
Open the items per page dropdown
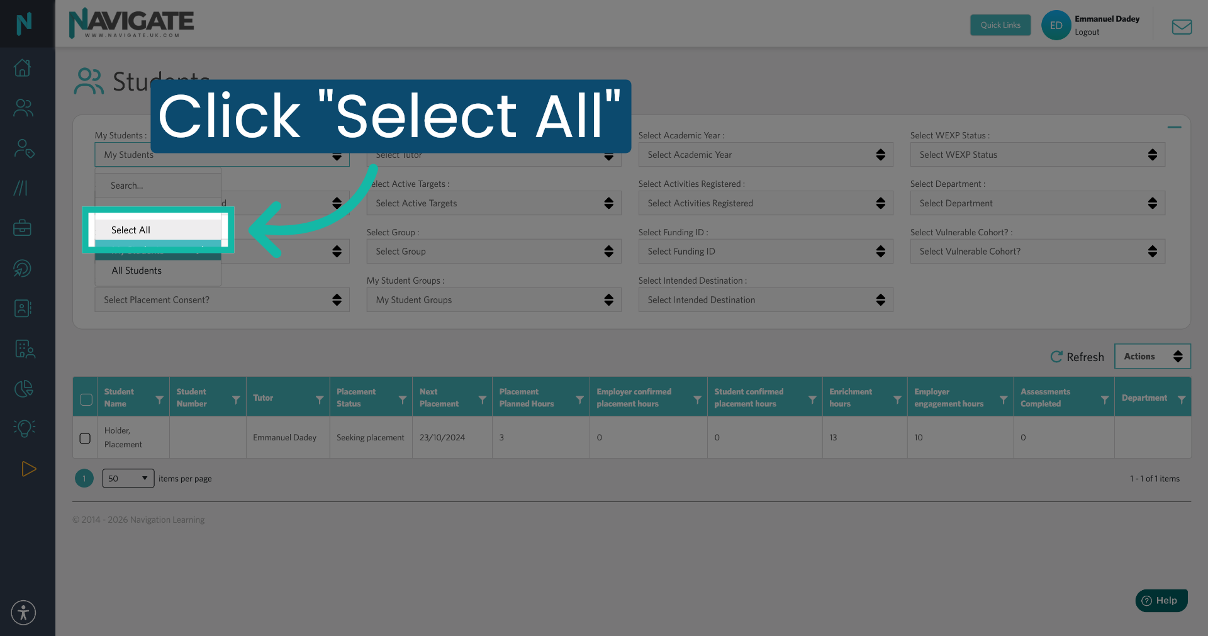[x=128, y=478]
